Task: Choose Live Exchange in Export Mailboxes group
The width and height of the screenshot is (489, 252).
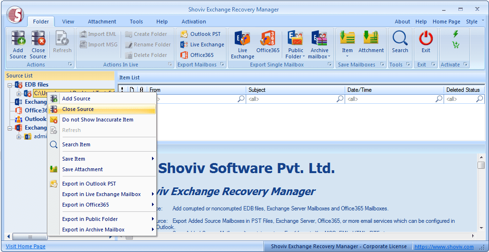Action: [x=202, y=44]
